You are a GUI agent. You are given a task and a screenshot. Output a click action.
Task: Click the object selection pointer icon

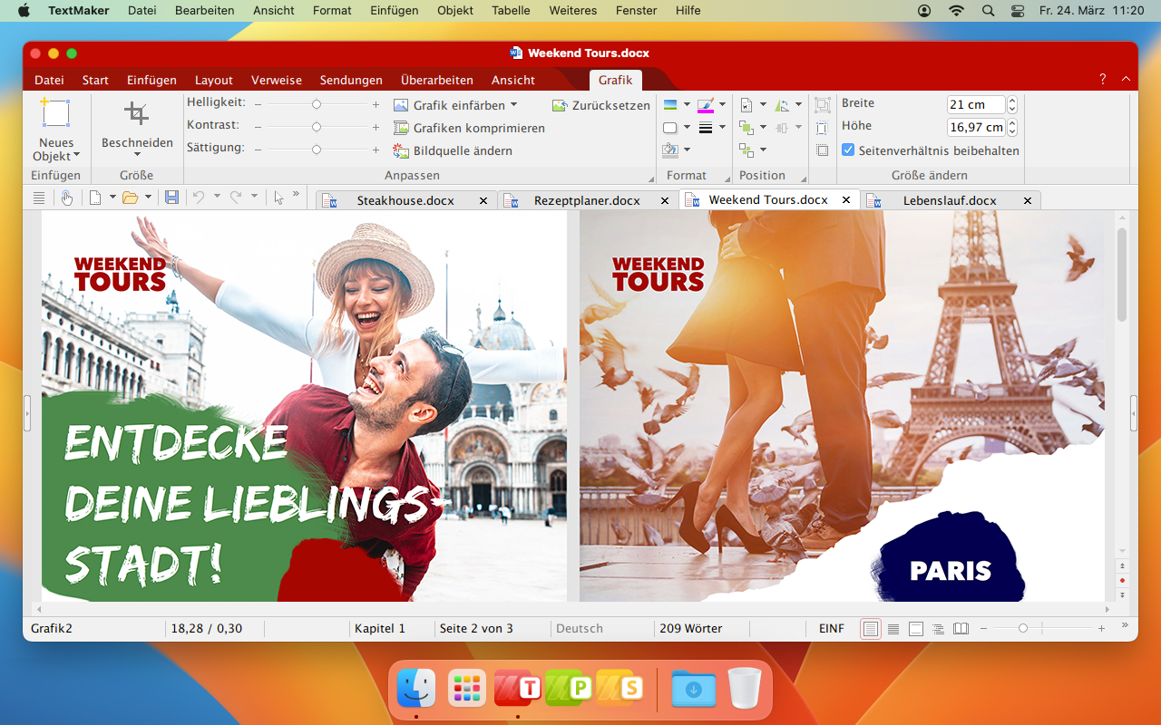pyautogui.click(x=278, y=198)
